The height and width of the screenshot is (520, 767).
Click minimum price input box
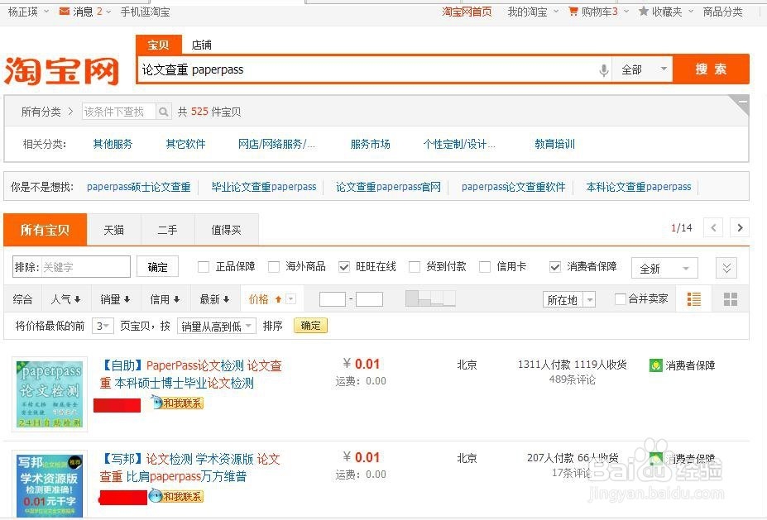(333, 299)
